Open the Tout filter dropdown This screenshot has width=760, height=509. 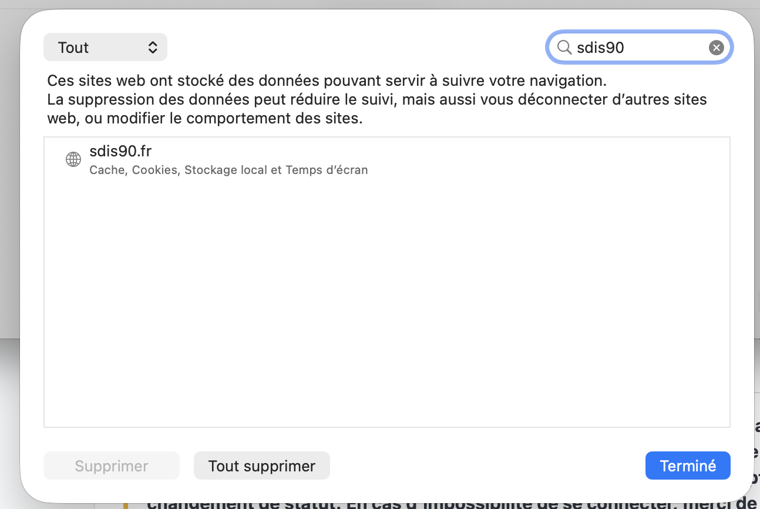coord(105,48)
